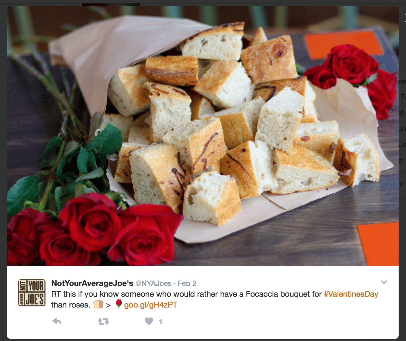
Task: Click the bread emoji in the tweet
Action: tap(98, 305)
